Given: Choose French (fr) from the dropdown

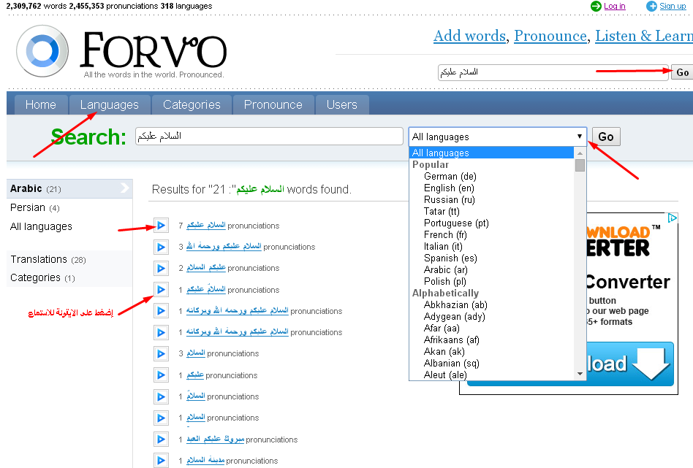Looking at the screenshot, I should pos(445,235).
